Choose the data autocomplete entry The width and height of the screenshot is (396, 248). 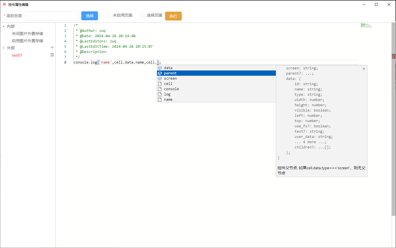pos(216,68)
